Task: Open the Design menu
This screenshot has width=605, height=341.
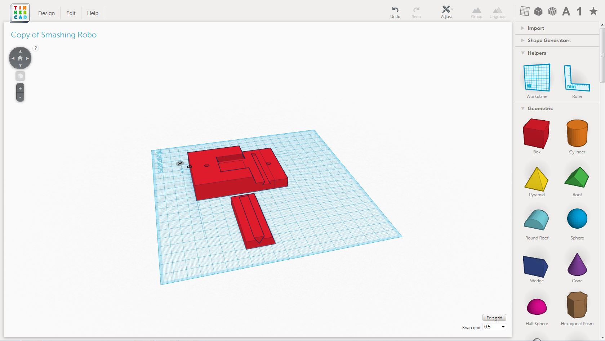Action: 46,13
